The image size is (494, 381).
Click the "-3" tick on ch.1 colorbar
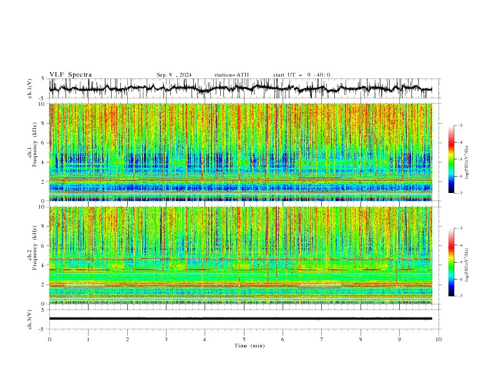460,125
